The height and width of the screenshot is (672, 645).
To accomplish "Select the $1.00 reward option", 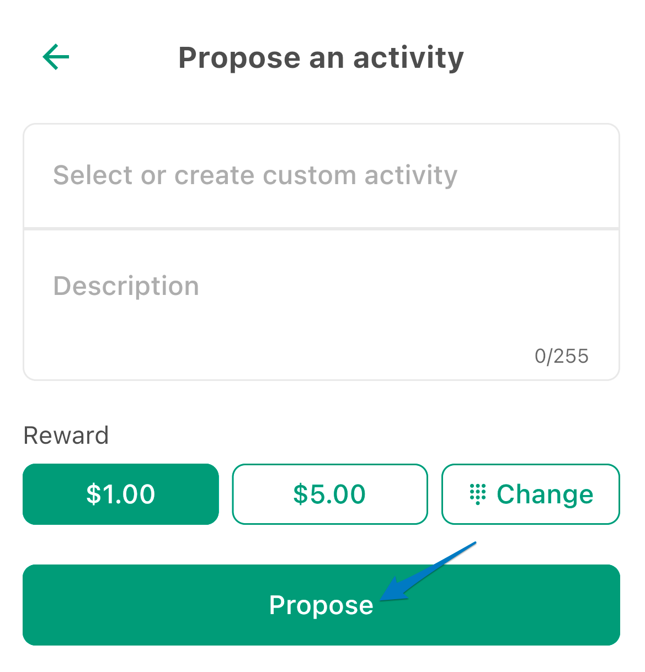I will 121,494.
